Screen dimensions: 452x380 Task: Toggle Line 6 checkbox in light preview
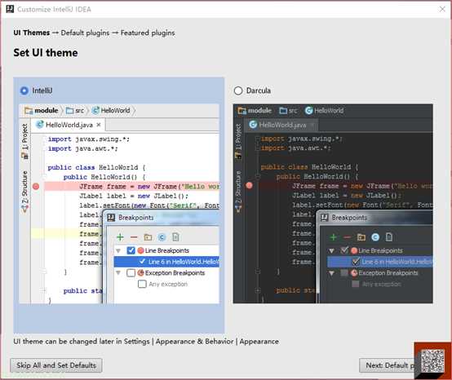point(142,262)
